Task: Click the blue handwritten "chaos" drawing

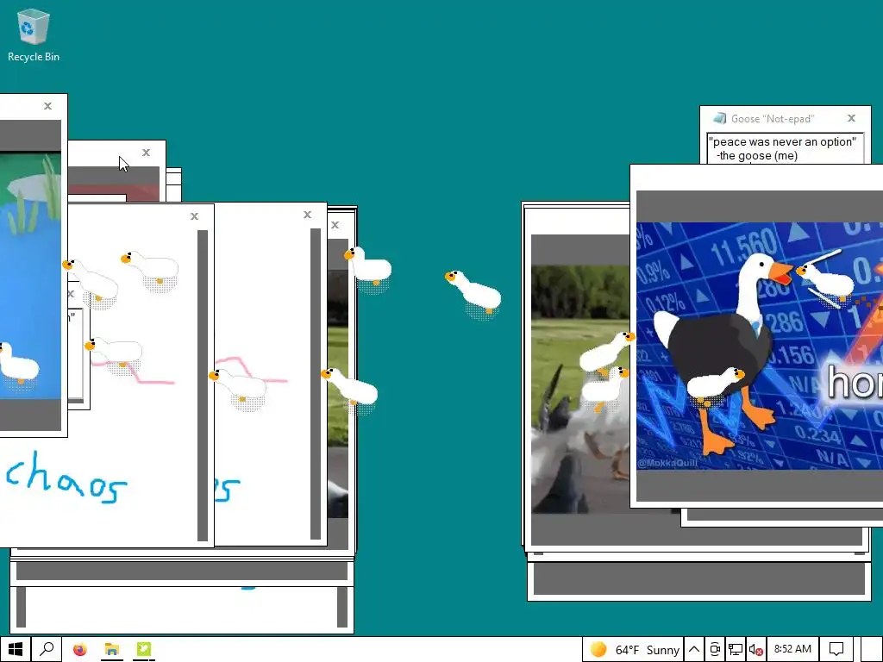Action: [66, 478]
